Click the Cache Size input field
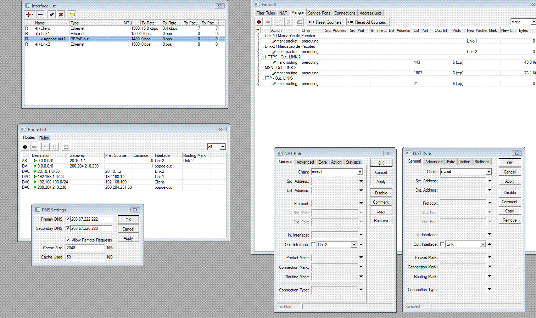This screenshot has height=318, width=536. coord(85,248)
